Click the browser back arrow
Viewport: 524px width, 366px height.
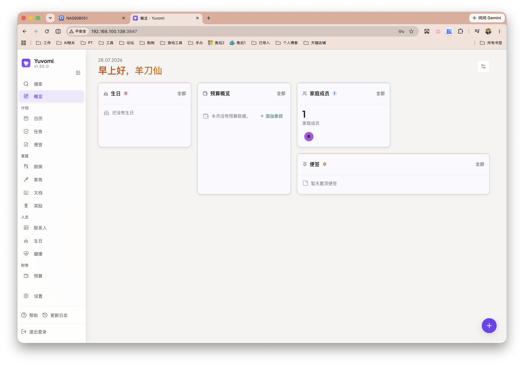click(x=25, y=31)
